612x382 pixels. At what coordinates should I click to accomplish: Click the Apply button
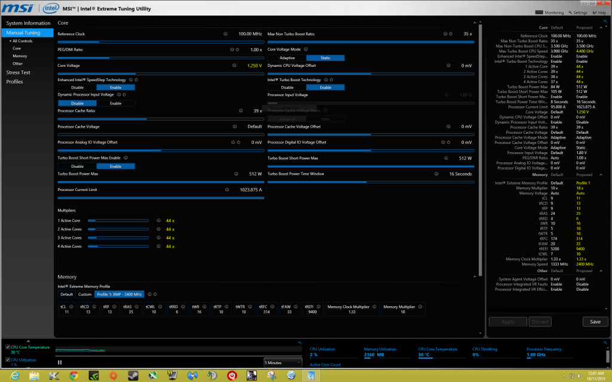(x=508, y=322)
